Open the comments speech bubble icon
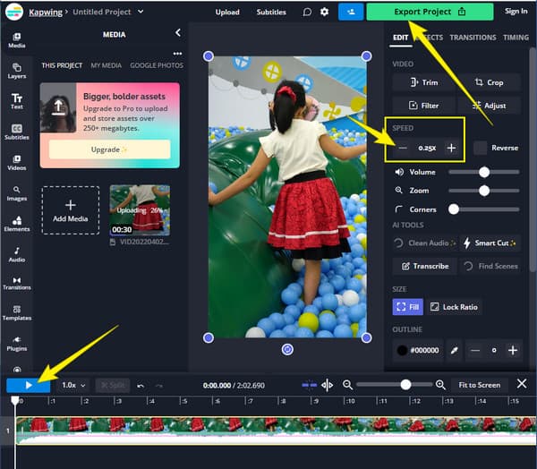 point(307,12)
